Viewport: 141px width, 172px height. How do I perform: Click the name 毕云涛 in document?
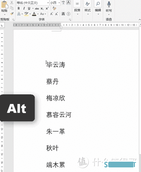click(x=56, y=65)
